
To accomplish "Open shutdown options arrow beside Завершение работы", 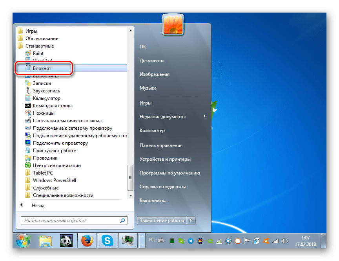I will coord(191,221).
